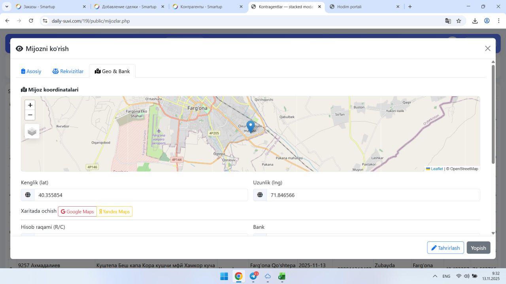Viewport: 506px width, 284px height.
Task: Switch to the Asosiy tab
Action: (x=31, y=71)
